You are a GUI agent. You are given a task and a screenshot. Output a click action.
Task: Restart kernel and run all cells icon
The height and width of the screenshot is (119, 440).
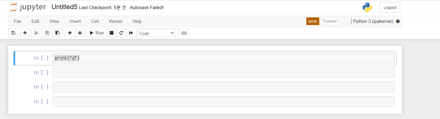click(131, 33)
